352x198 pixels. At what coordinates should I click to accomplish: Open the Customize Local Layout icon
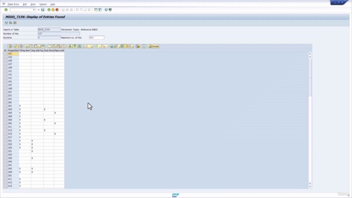110,10
